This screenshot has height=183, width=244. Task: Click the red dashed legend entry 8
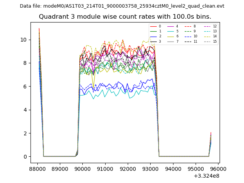click(x=188, y=26)
